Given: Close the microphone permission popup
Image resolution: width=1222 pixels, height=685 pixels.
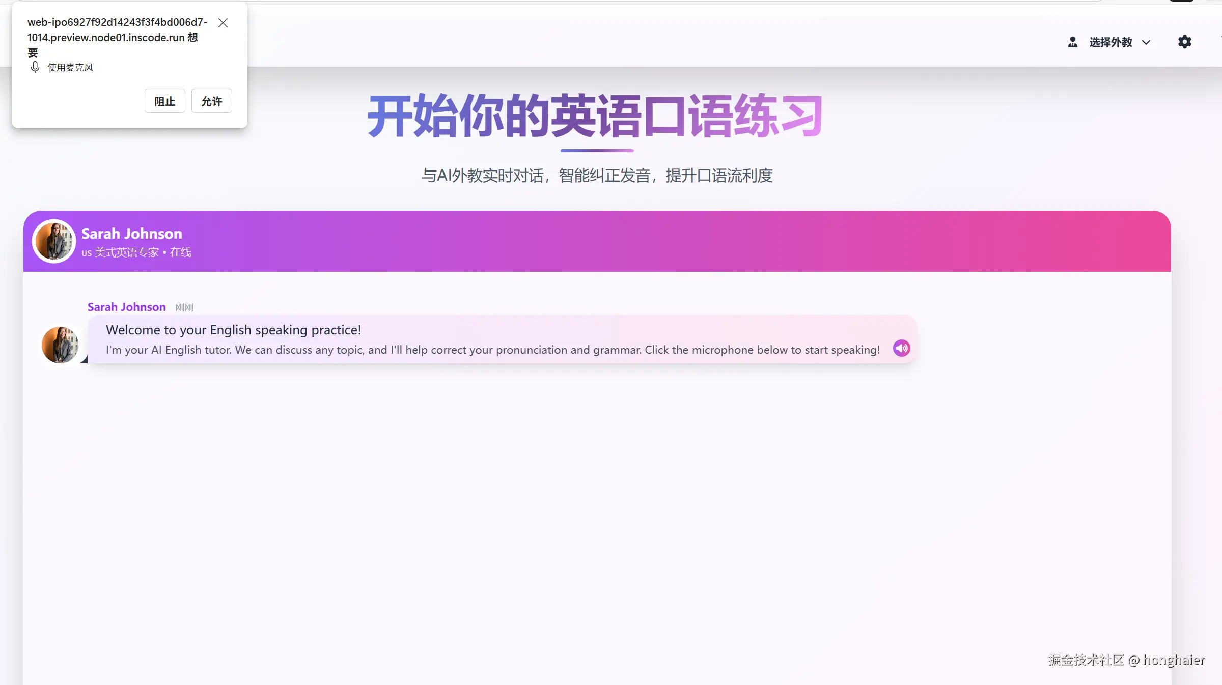Looking at the screenshot, I should [x=223, y=23].
